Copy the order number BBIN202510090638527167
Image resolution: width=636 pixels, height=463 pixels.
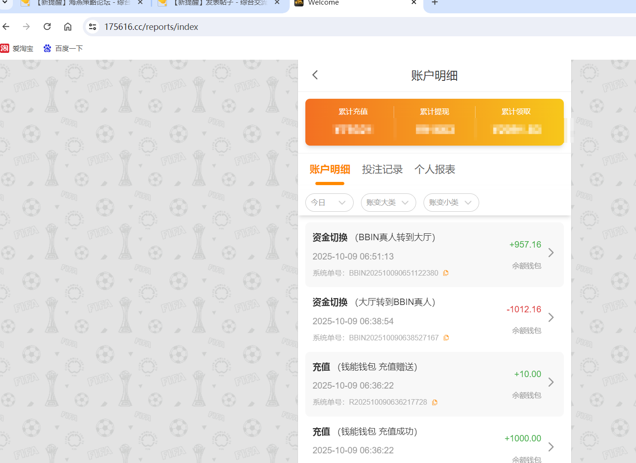pos(445,337)
